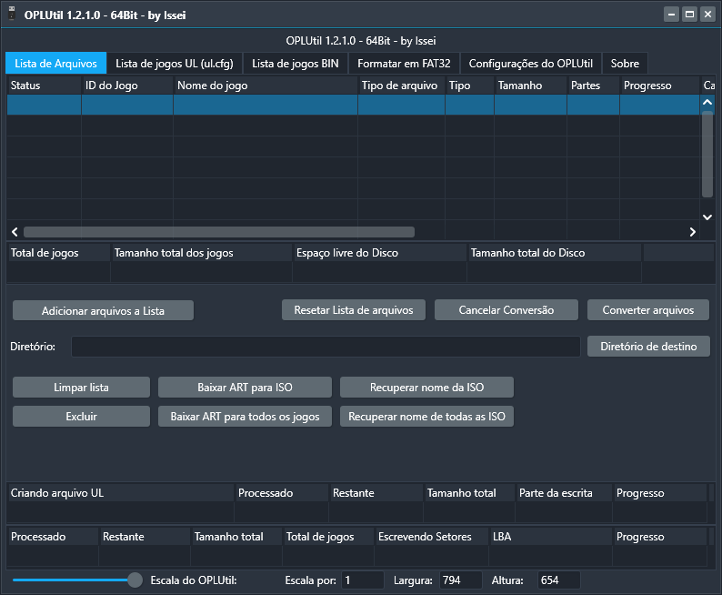The image size is (722, 595).
Task: Choose Diretório de destino
Action: click(x=648, y=347)
